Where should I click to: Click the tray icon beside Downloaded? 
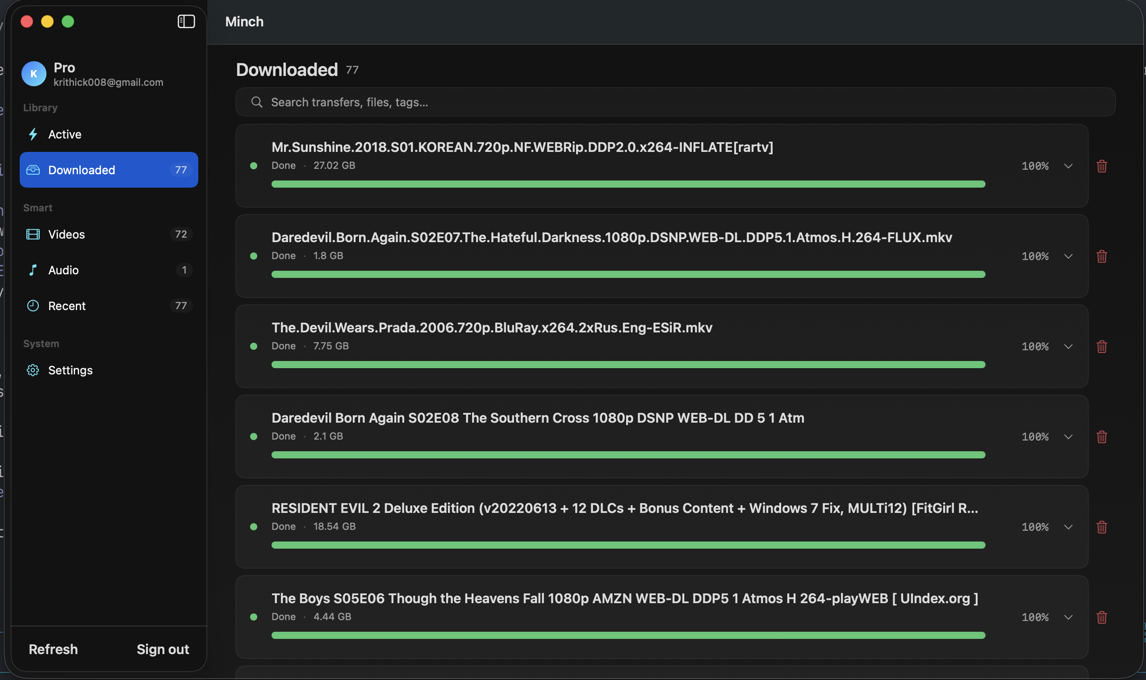pos(33,170)
